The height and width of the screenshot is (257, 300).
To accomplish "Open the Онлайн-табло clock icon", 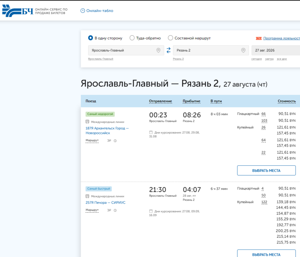I will [82, 11].
